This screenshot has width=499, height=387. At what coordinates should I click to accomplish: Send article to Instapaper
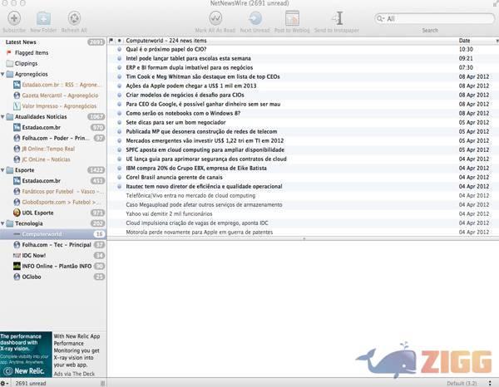(x=338, y=18)
